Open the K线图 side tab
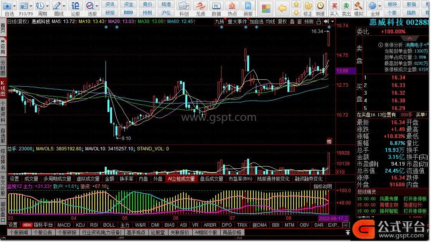Screen dimensions: 431x242 [3, 89]
